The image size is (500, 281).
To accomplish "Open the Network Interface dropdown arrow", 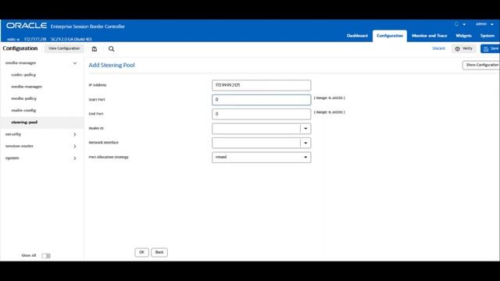I will pyautogui.click(x=305, y=143).
